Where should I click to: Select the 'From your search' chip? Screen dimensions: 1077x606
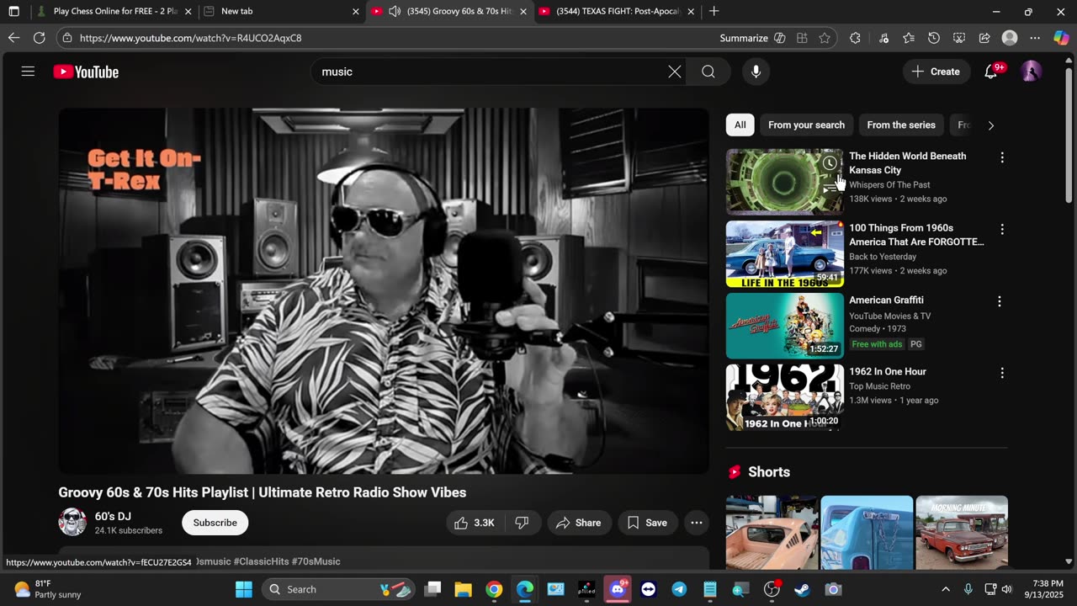pyautogui.click(x=806, y=125)
